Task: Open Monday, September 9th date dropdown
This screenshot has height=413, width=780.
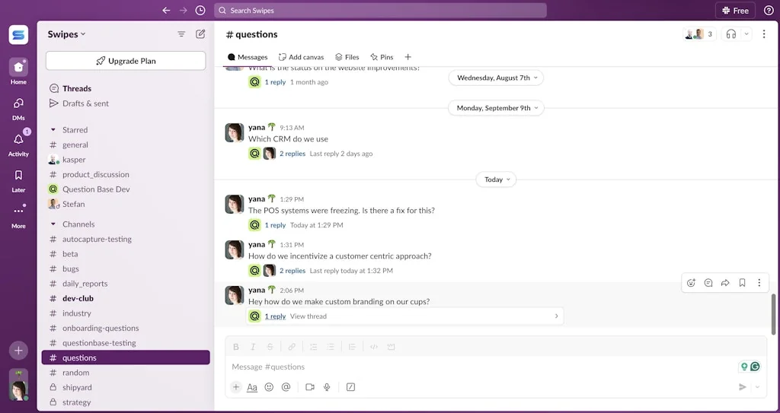Action: coord(496,108)
